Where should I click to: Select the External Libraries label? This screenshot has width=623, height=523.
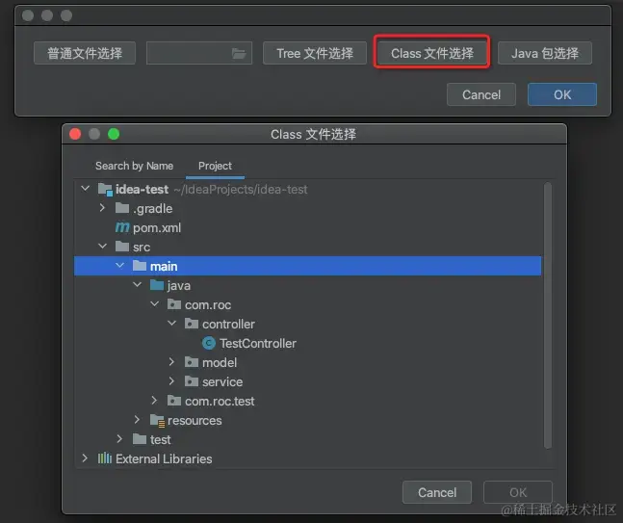164,459
